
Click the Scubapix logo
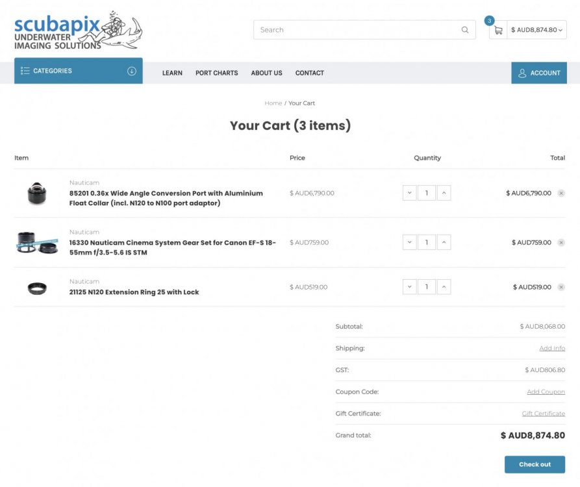point(78,30)
